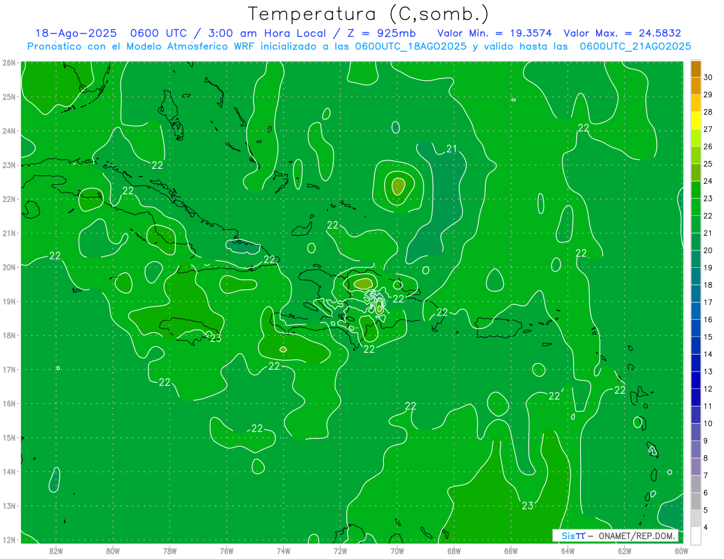Click color scale label '20'
Image resolution: width=724 pixels, height=559 pixels.
click(708, 250)
